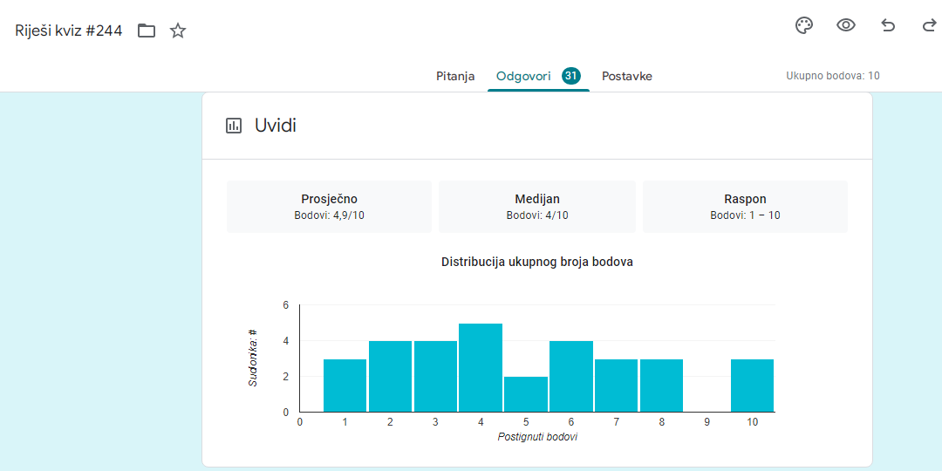Click the histogram bar for score 7
This screenshot has height=471, width=942.
(617, 386)
